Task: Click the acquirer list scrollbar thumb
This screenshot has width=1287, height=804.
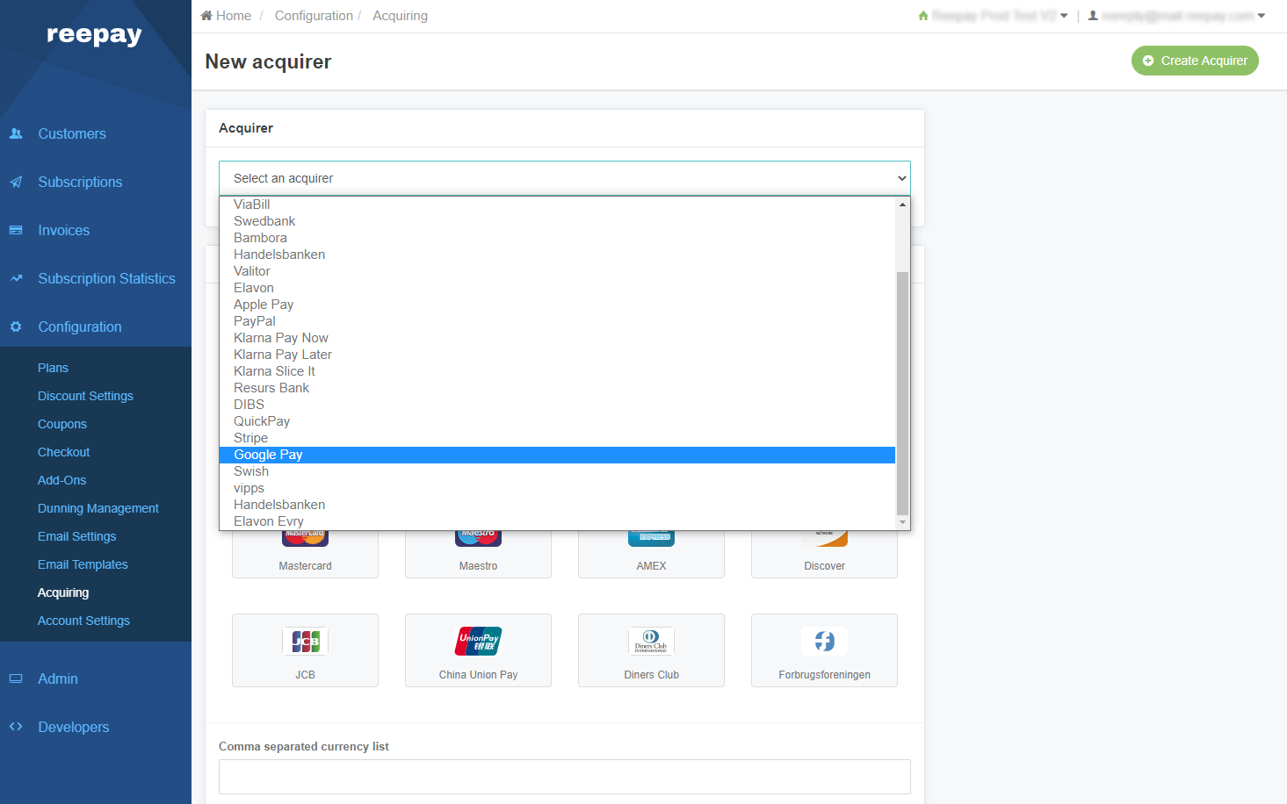Action: tap(902, 393)
